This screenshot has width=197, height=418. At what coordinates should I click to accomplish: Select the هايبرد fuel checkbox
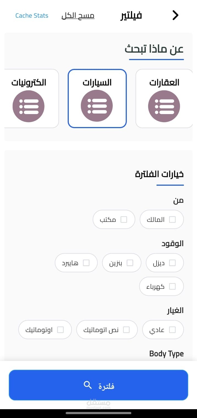[86, 263]
